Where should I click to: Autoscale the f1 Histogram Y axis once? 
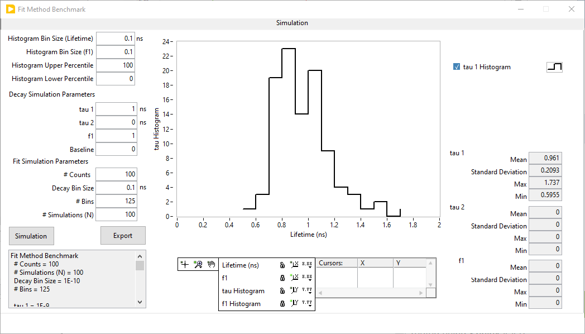294,303
